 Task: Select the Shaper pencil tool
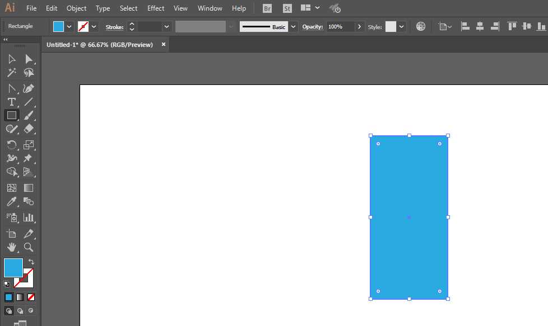coord(12,129)
